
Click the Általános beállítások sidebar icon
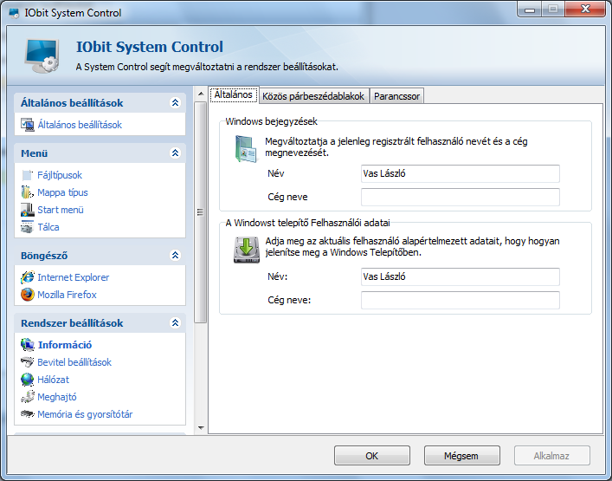28,125
